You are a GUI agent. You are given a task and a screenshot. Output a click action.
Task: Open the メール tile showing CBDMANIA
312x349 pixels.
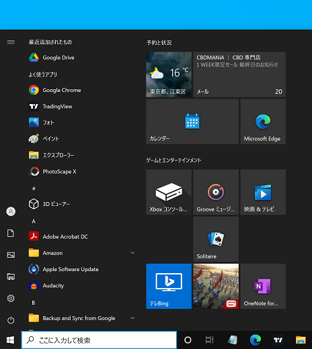pos(239,74)
